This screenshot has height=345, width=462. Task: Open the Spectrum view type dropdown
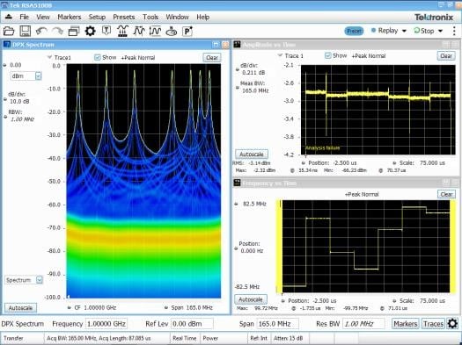point(40,280)
